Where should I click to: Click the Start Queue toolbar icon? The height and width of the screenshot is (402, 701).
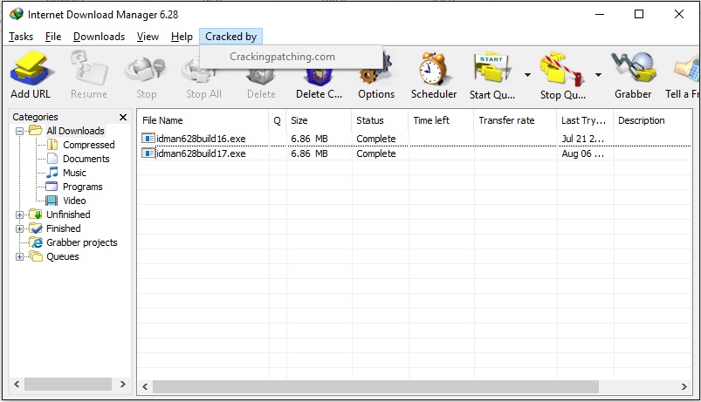pos(492,68)
